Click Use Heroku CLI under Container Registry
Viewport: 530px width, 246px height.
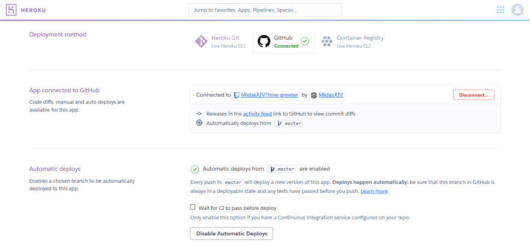(x=353, y=46)
